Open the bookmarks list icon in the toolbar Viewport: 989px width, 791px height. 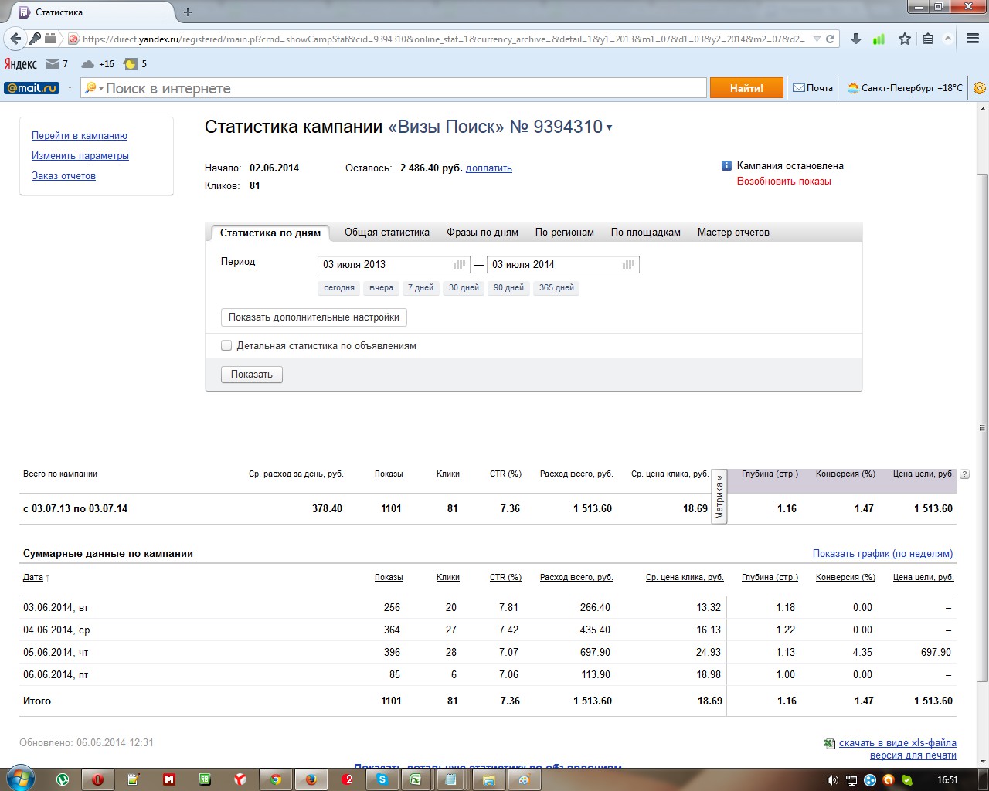tap(928, 39)
